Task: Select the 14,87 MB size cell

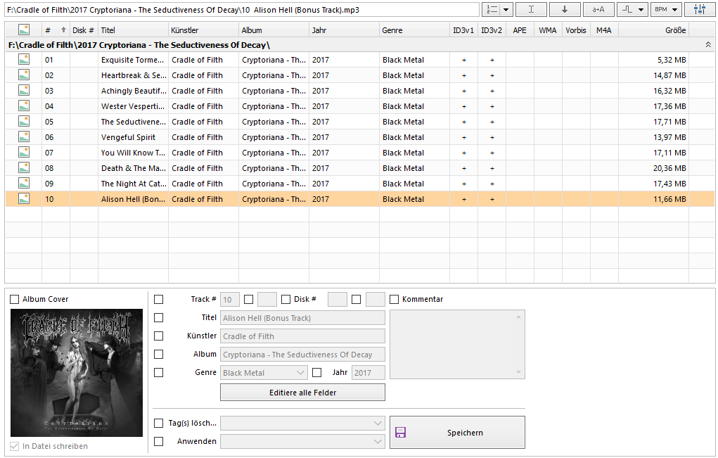Action: (653, 75)
